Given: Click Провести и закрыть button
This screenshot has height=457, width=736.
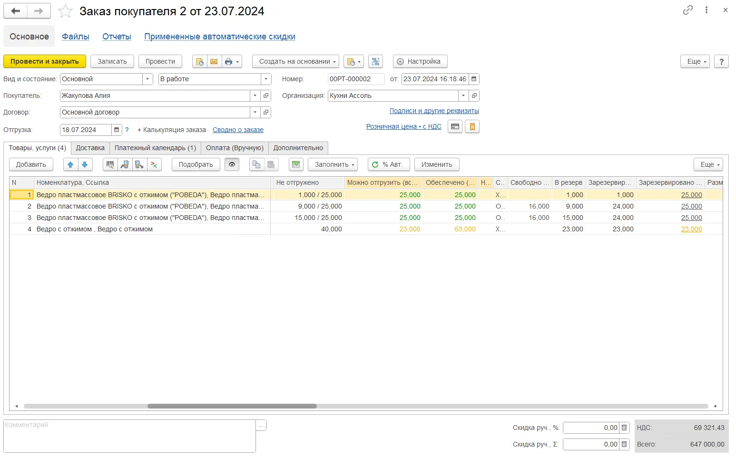Looking at the screenshot, I should 45,61.
